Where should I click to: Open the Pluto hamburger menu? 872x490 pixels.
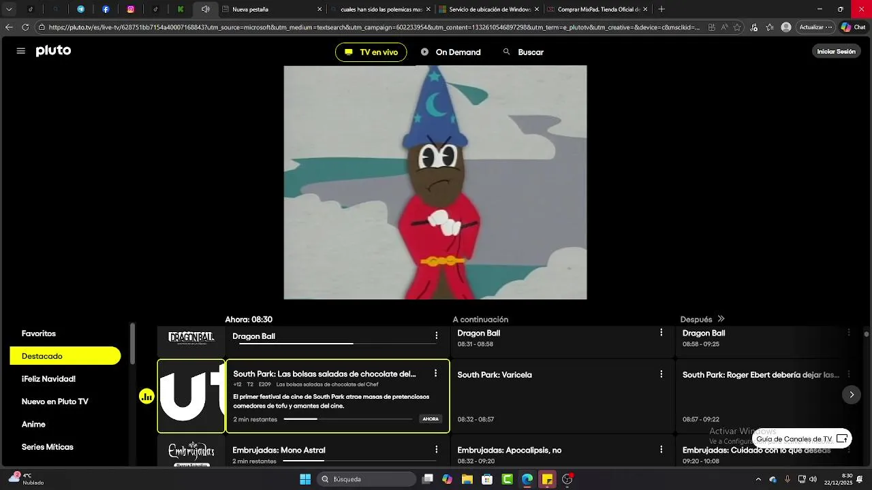pos(20,51)
